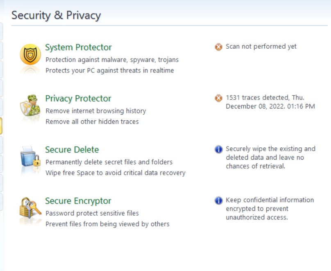Screen dimensions: 331x271
Task: Click the Privacy Protector shield icon
Action: [x=30, y=106]
